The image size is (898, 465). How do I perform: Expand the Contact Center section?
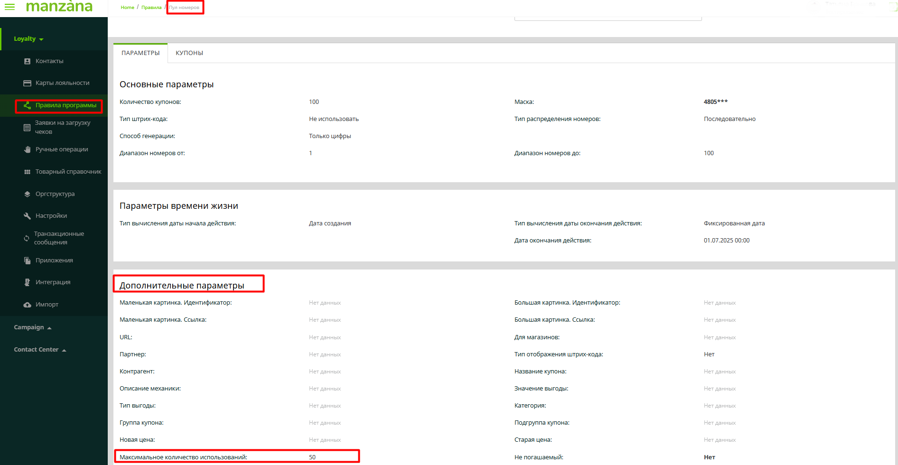pos(40,350)
